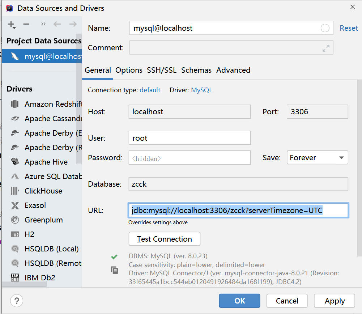This screenshot has width=362, height=314.
Task: Open the Schemas tab
Action: [x=196, y=70]
